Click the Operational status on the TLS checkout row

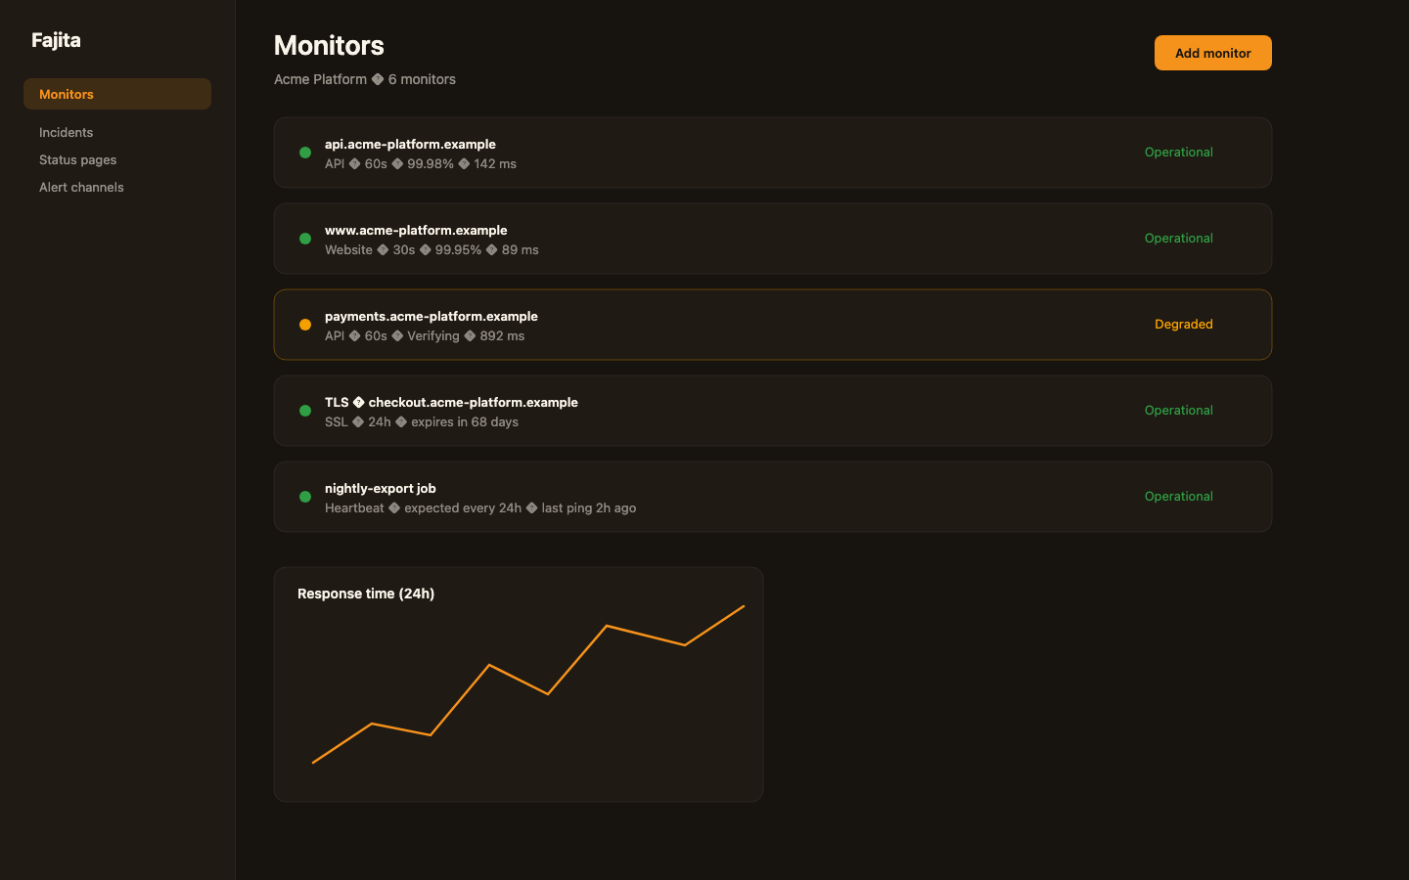(1179, 411)
